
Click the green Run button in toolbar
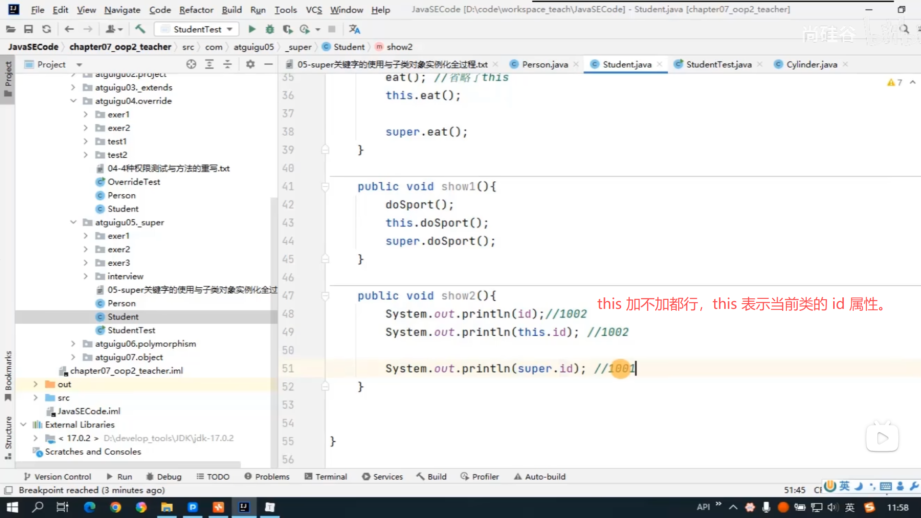point(251,29)
